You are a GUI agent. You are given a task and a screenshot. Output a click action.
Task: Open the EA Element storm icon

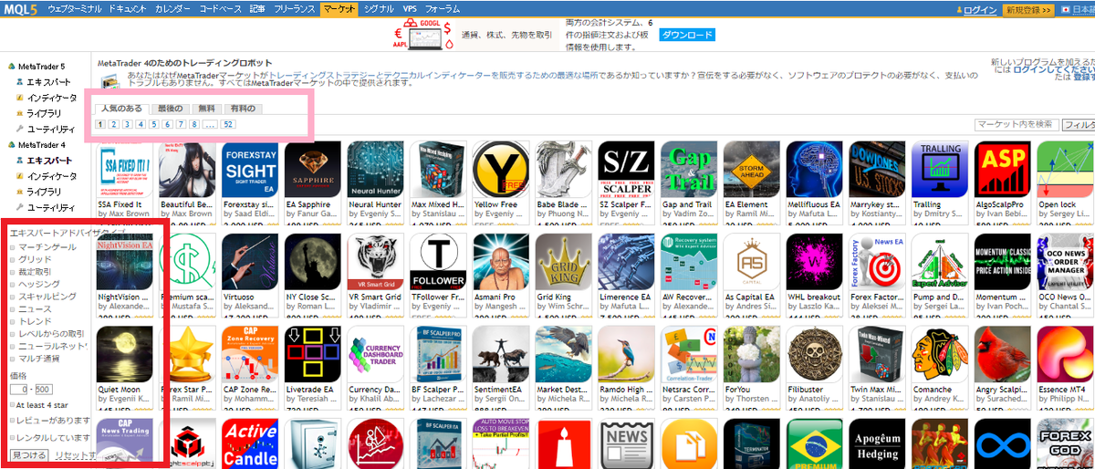(x=753, y=170)
